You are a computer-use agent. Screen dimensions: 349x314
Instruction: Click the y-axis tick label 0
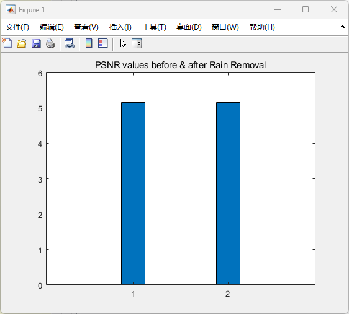40,286
